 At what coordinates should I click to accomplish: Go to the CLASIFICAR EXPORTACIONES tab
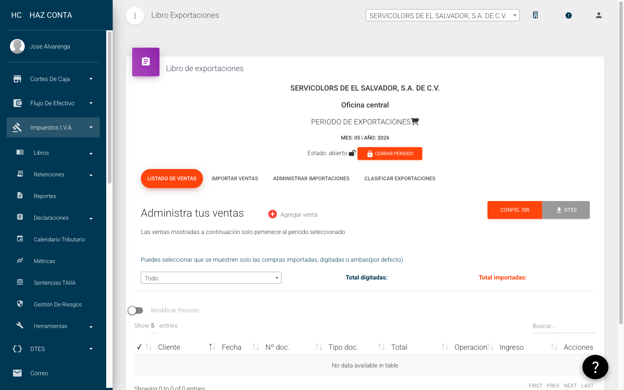(x=400, y=179)
